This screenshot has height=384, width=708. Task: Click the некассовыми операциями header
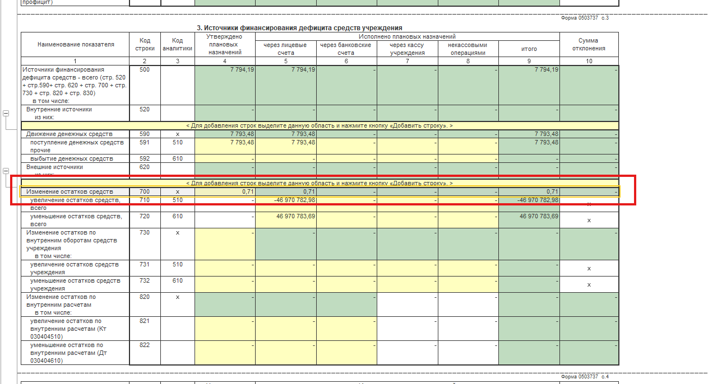468,49
